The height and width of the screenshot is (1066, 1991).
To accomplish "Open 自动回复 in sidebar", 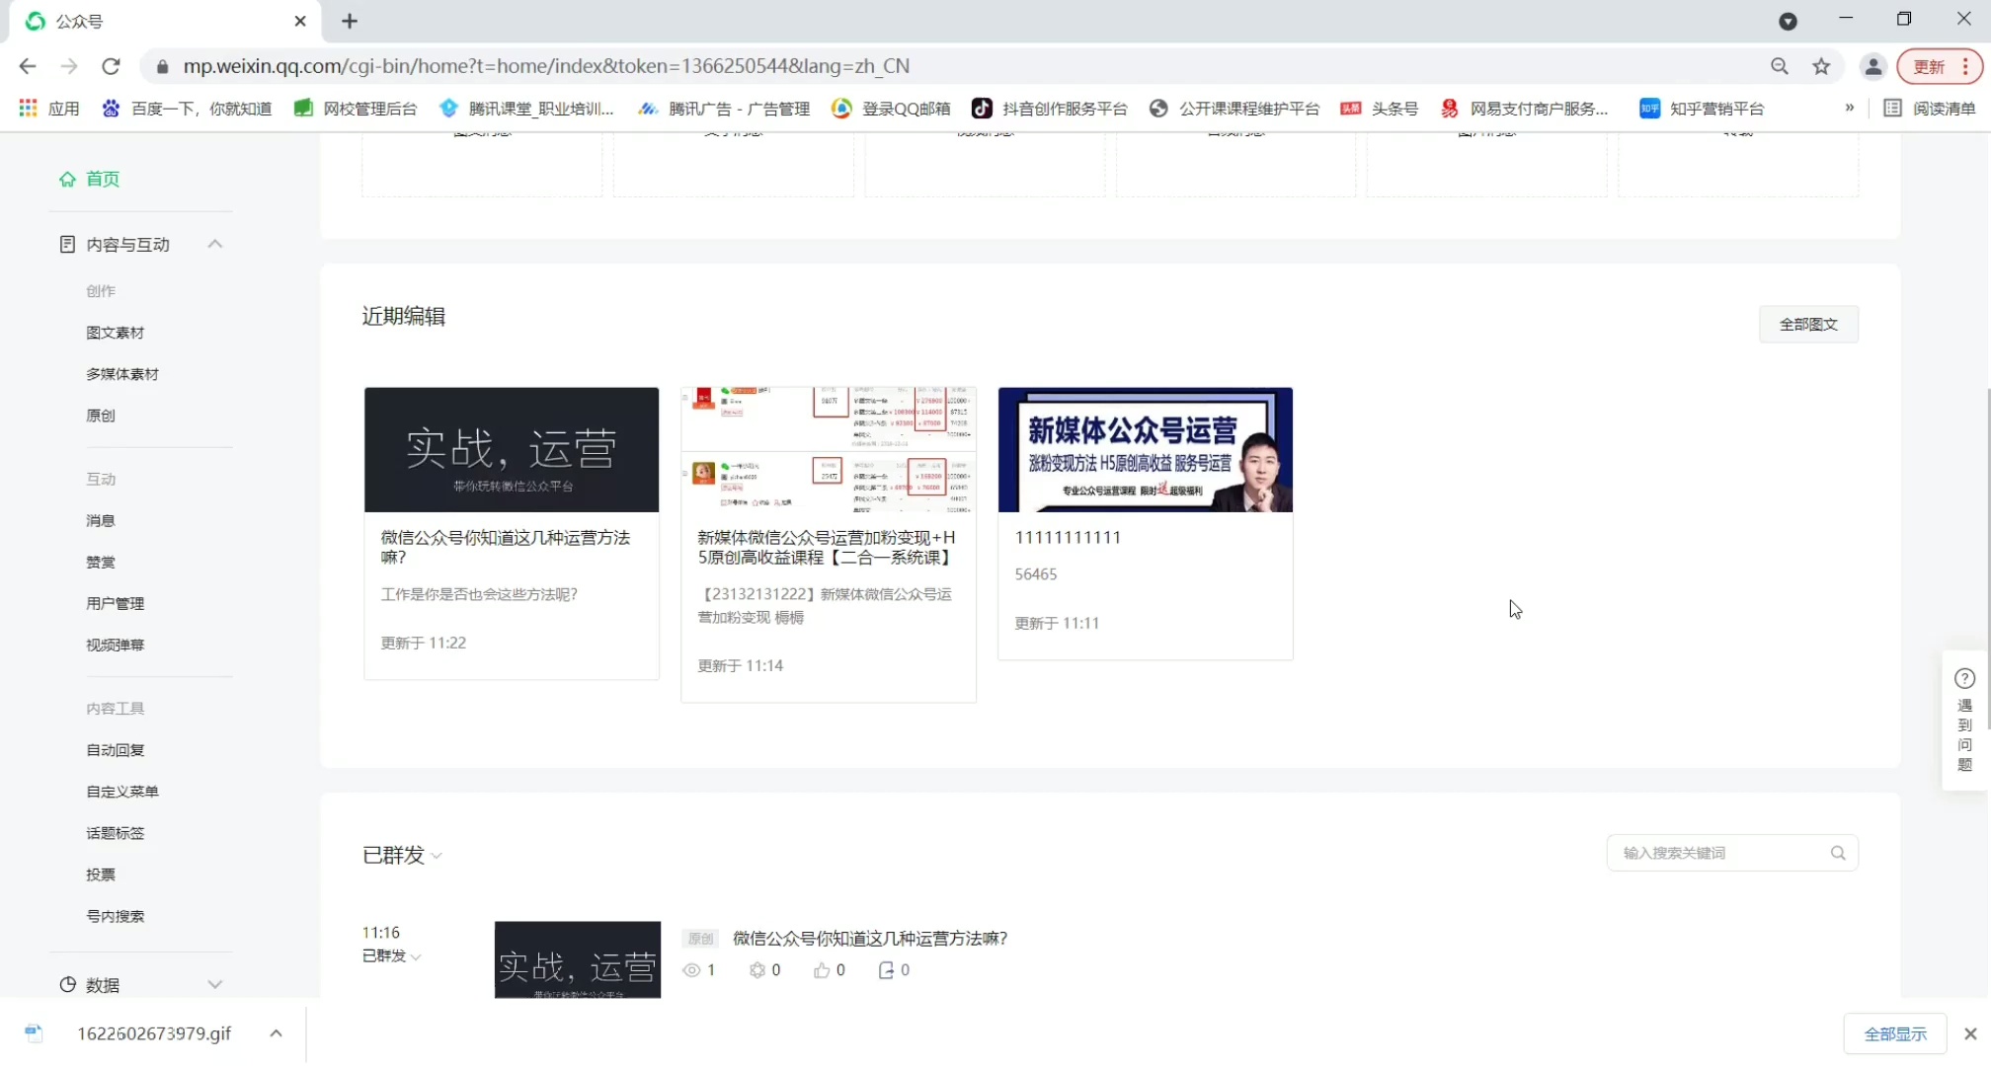I will coord(116,750).
